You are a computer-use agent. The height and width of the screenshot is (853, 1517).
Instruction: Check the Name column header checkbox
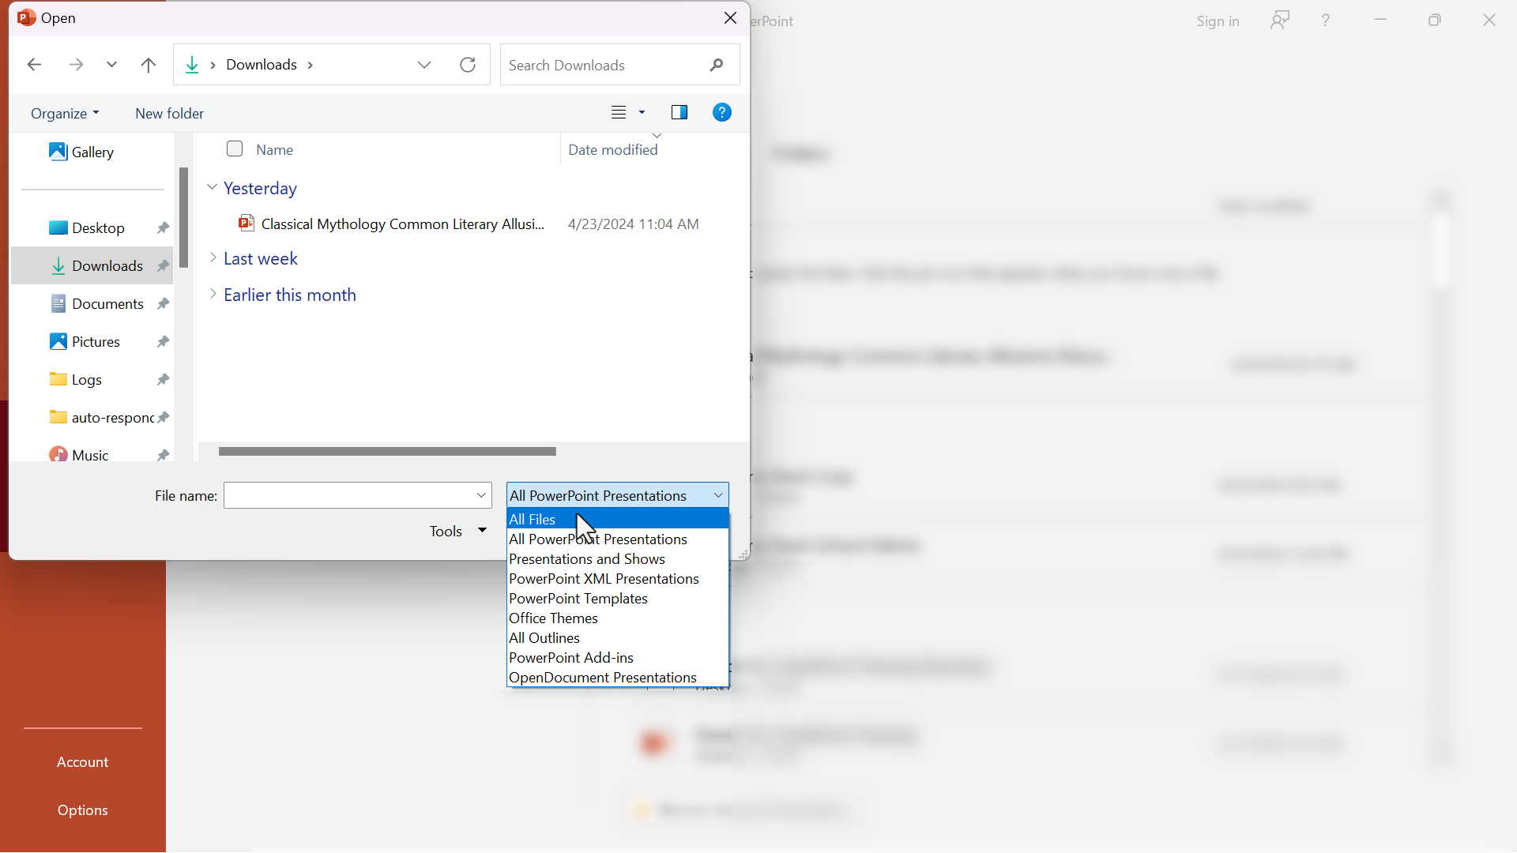click(x=235, y=149)
